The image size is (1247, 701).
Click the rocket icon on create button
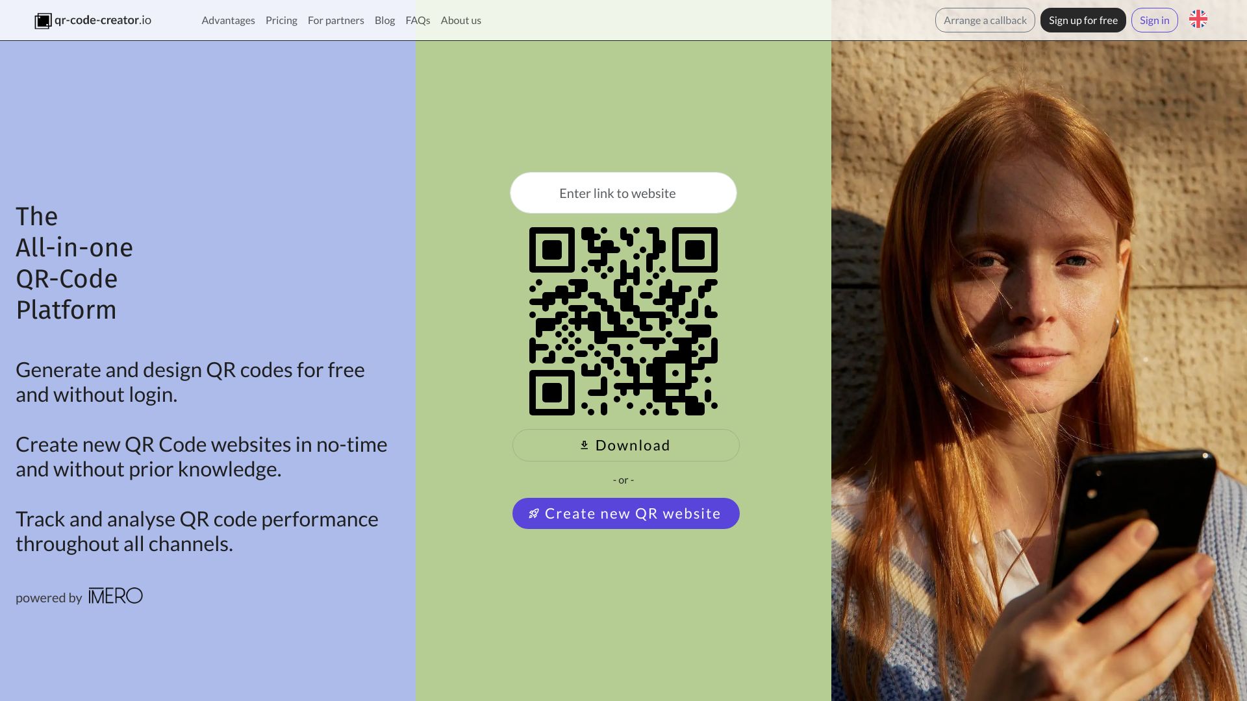pyautogui.click(x=534, y=513)
